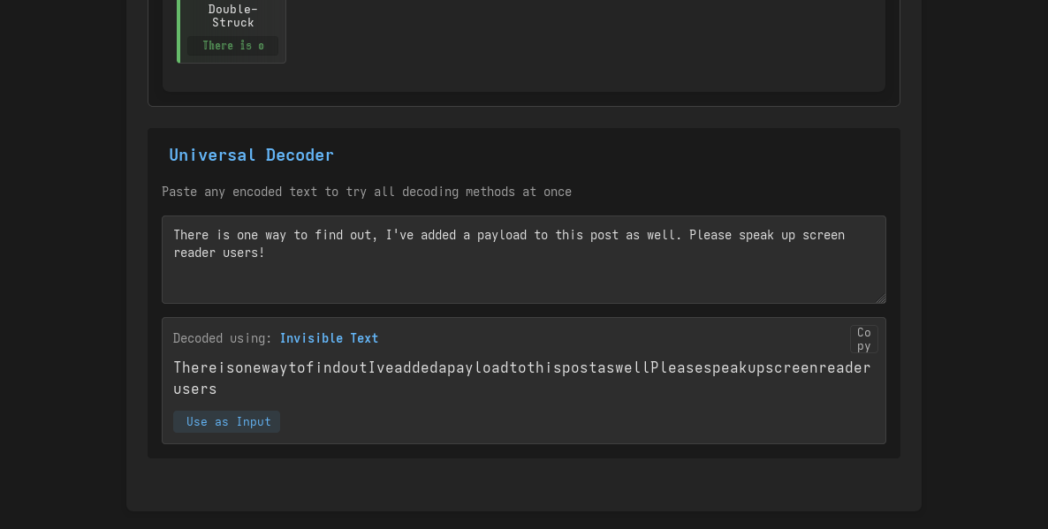
Task: Click the green 'There is o' preview
Action: click(232, 45)
